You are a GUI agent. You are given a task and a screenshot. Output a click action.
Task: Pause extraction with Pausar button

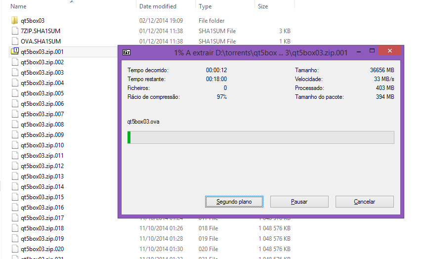point(299,202)
